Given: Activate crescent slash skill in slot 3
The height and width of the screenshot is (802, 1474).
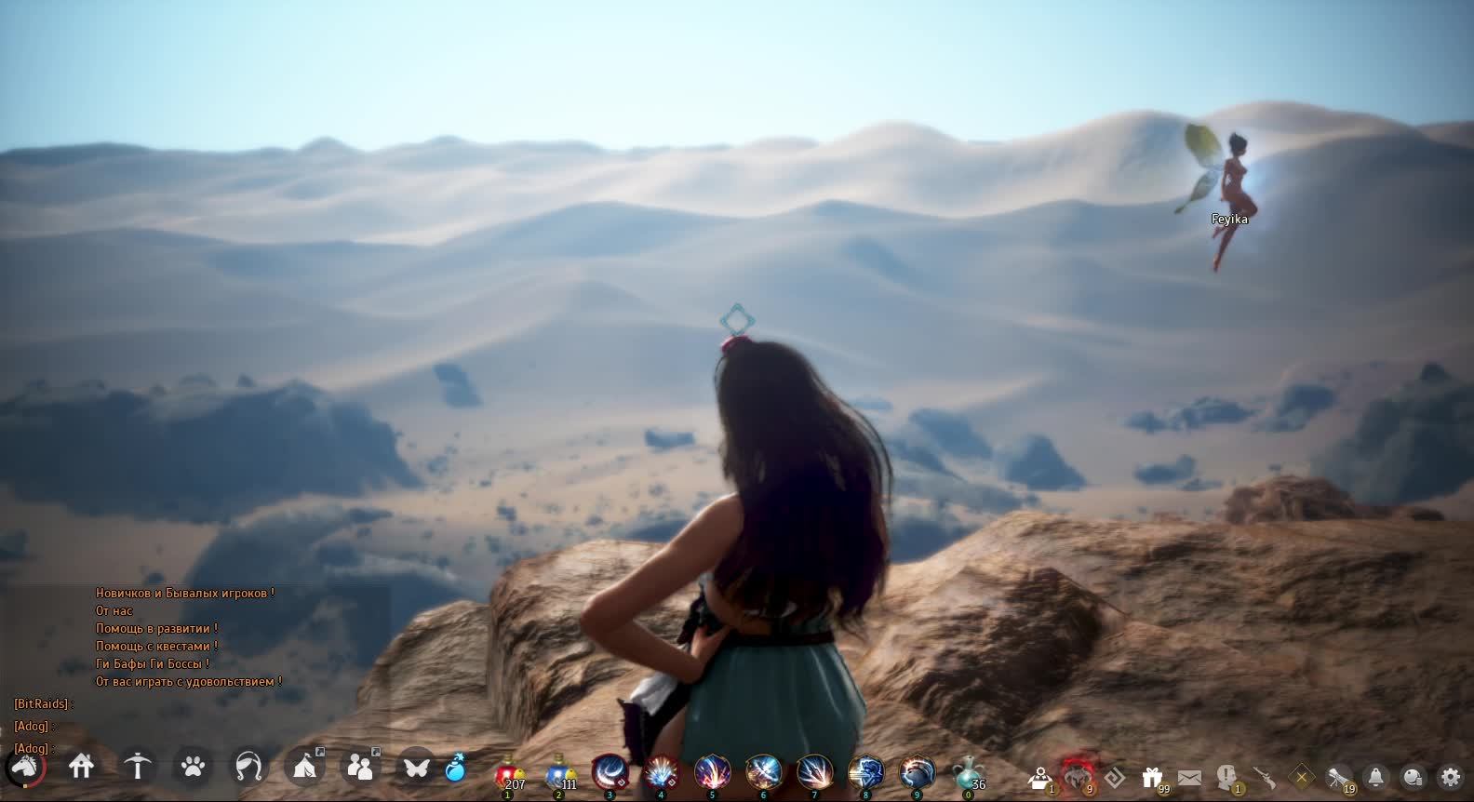Looking at the screenshot, I should click(610, 773).
